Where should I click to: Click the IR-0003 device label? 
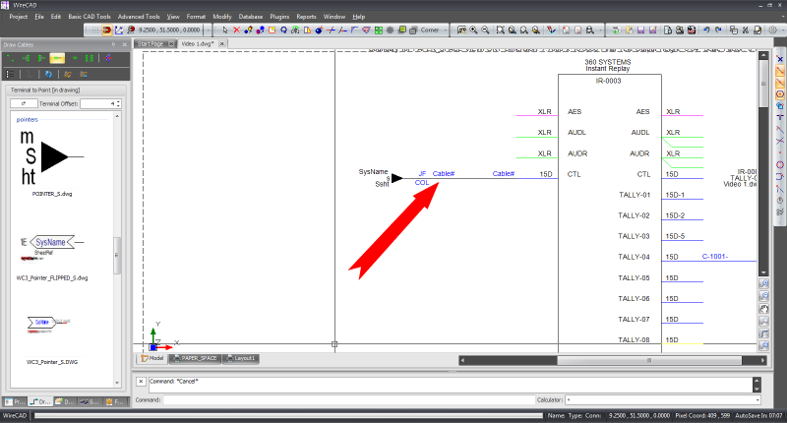click(x=608, y=81)
